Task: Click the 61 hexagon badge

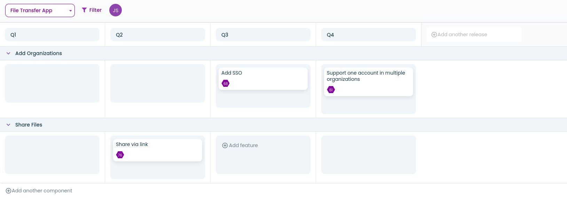Action: (x=331, y=90)
